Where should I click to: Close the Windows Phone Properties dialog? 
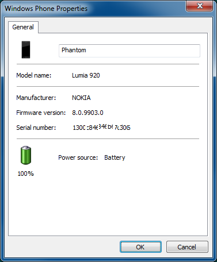pyautogui.click(x=200, y=6)
